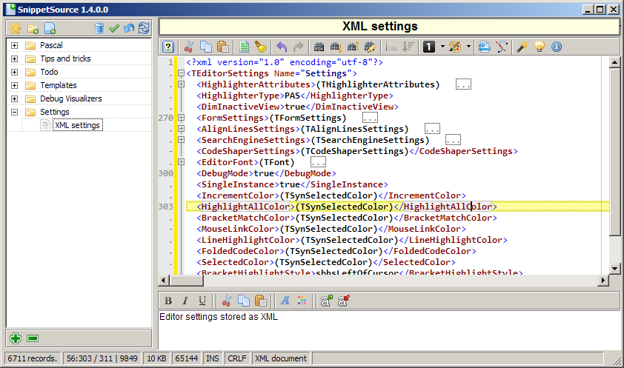
Task: Undo last edit with purple arrow
Action: [282, 47]
